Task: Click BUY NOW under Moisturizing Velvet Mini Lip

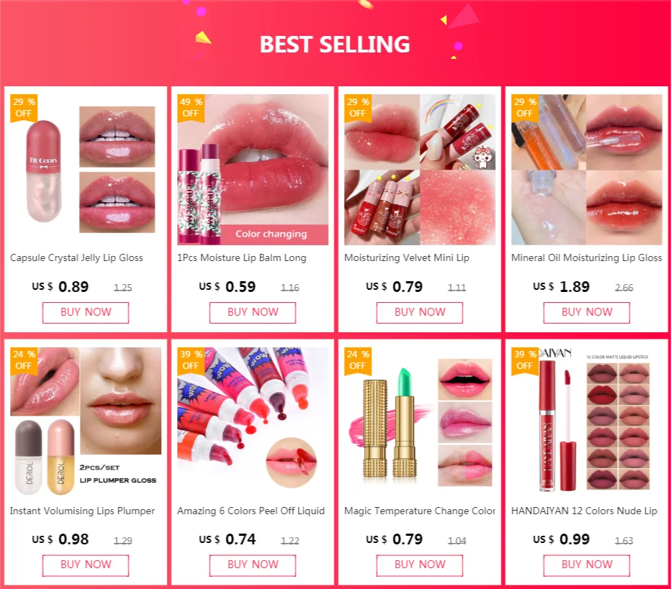Action: pos(420,312)
